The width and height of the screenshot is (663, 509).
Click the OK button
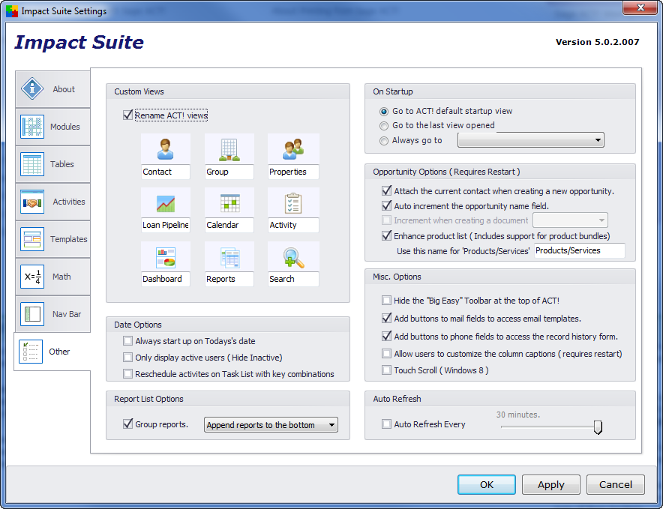(487, 484)
